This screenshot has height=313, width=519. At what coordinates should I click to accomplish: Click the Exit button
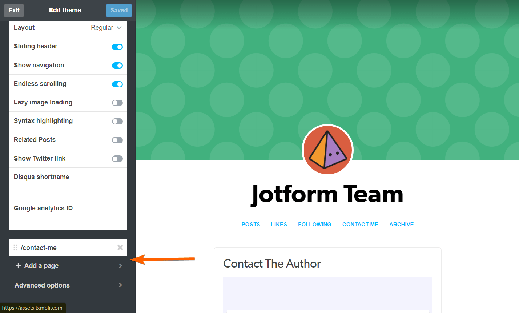(x=14, y=10)
